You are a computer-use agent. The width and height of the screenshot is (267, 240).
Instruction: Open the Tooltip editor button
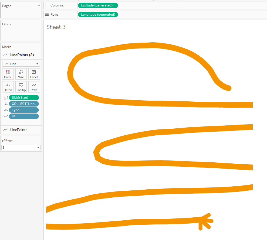coord(21,87)
